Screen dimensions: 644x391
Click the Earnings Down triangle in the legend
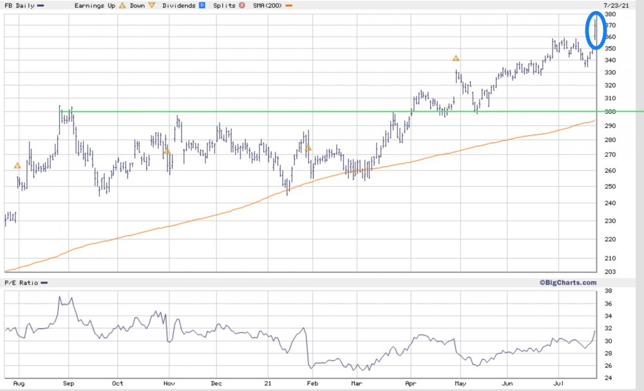151,5
